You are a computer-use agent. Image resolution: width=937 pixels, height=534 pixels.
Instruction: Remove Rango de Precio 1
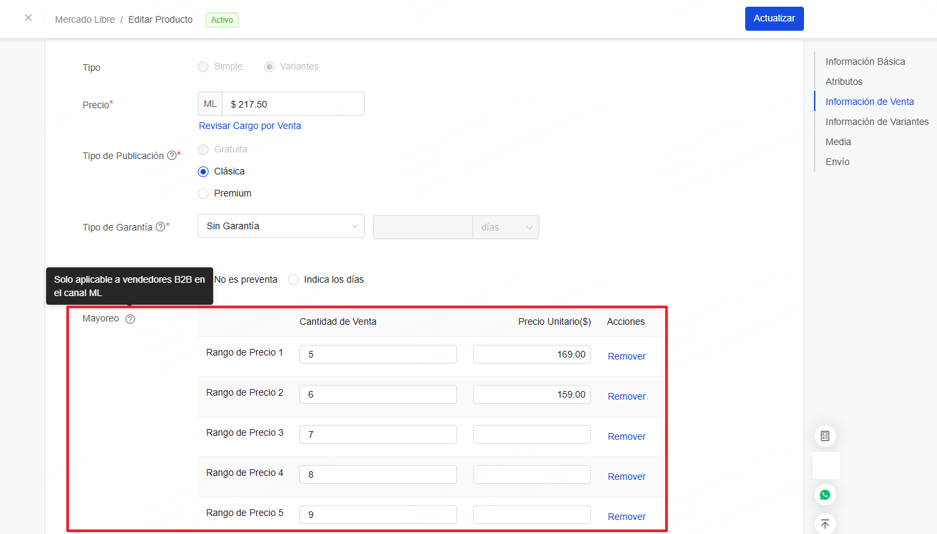click(626, 356)
